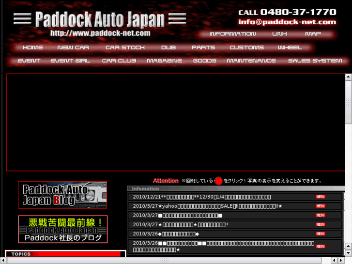Click the Paddock Auto Japan logo
This screenshot has width=352, height=264.
pyautogui.click(x=100, y=19)
